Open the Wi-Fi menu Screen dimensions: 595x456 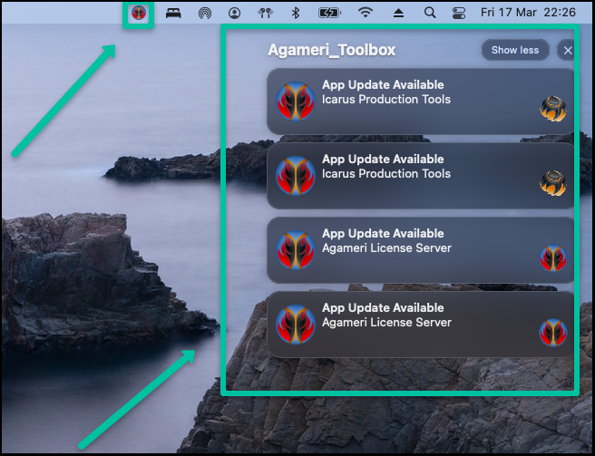pyautogui.click(x=365, y=13)
